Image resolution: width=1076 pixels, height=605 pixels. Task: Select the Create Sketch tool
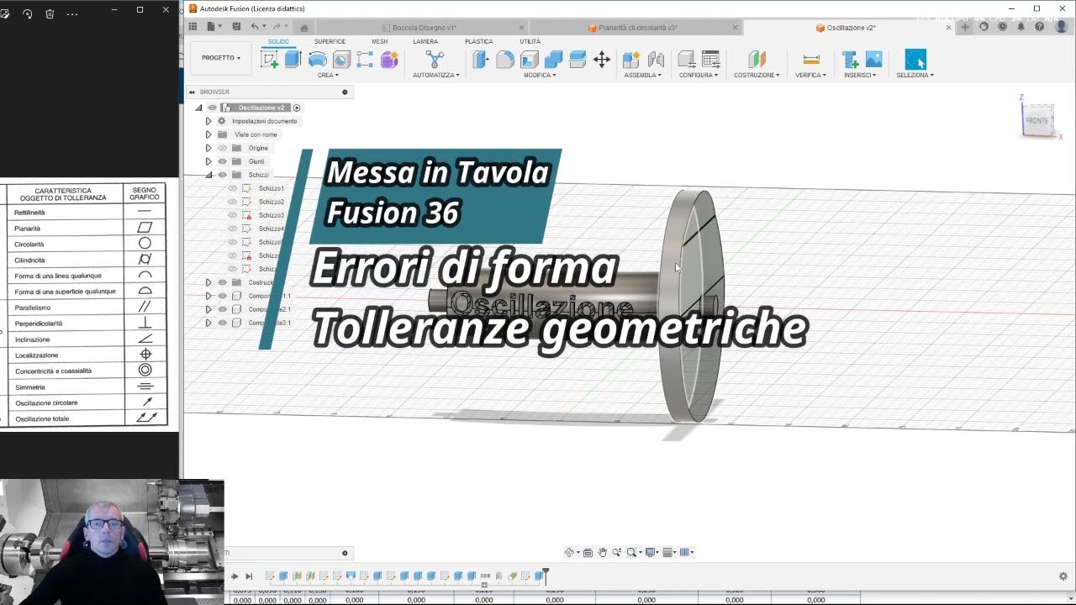(270, 59)
